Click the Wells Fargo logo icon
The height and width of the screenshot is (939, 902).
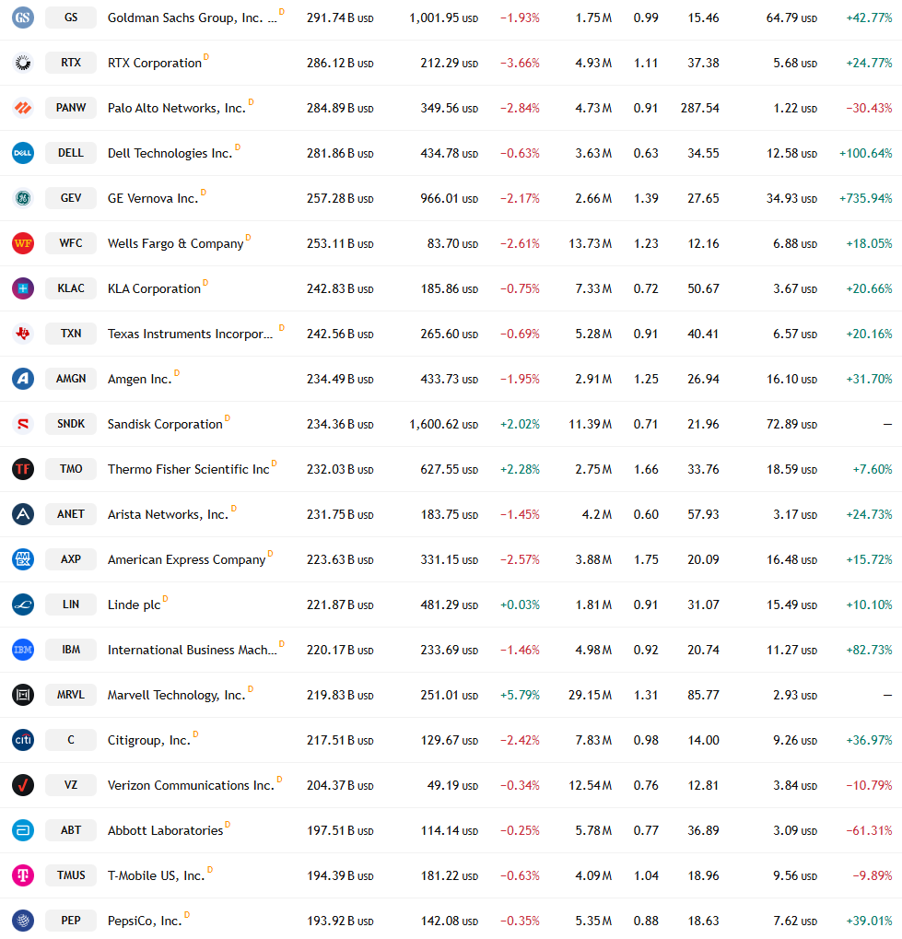[23, 243]
